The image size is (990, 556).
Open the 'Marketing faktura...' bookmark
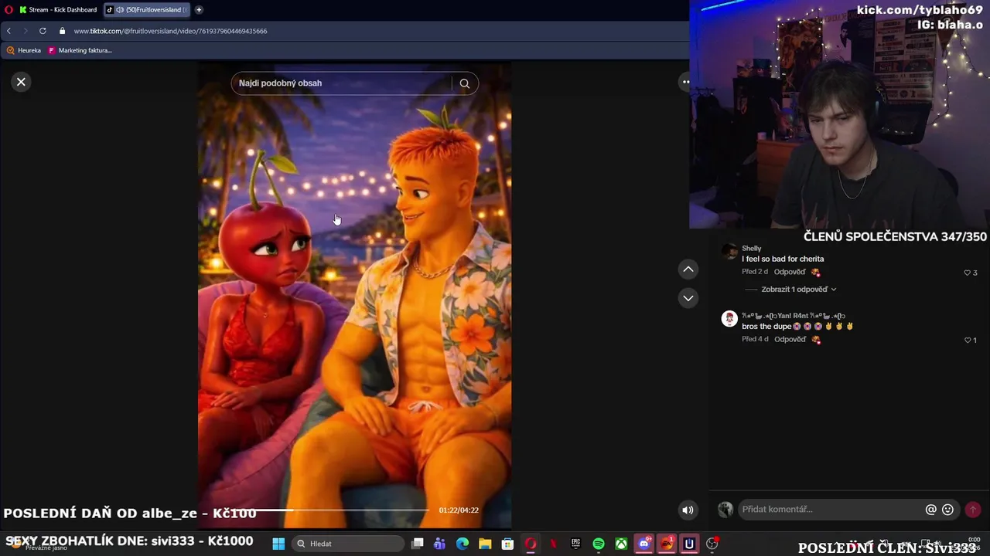click(80, 50)
